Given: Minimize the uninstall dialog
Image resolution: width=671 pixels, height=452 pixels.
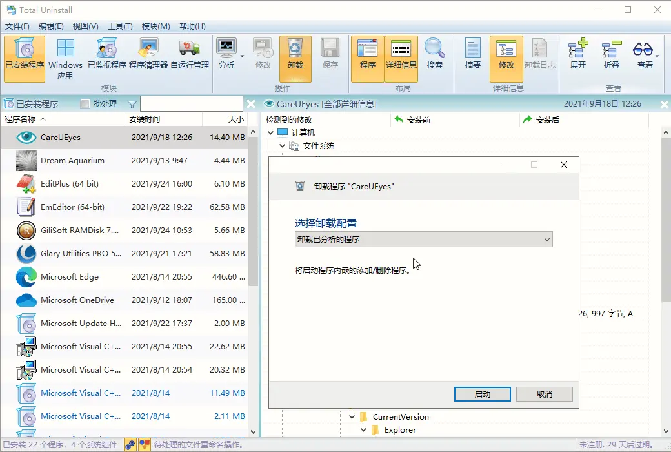Looking at the screenshot, I should pyautogui.click(x=505, y=165).
